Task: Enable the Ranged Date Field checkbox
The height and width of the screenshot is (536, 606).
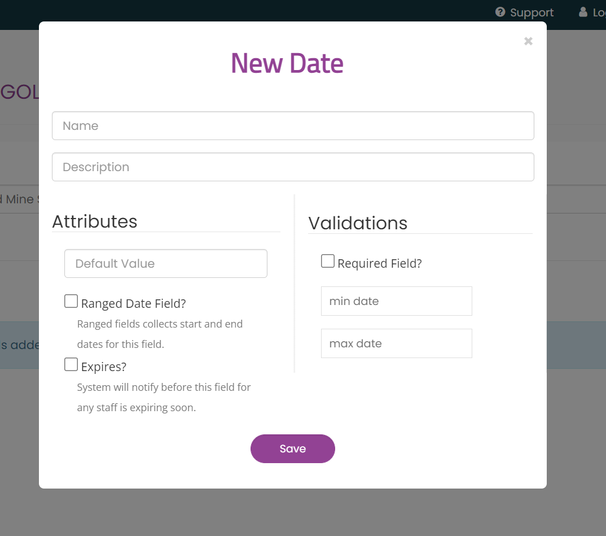Action: coord(71,301)
